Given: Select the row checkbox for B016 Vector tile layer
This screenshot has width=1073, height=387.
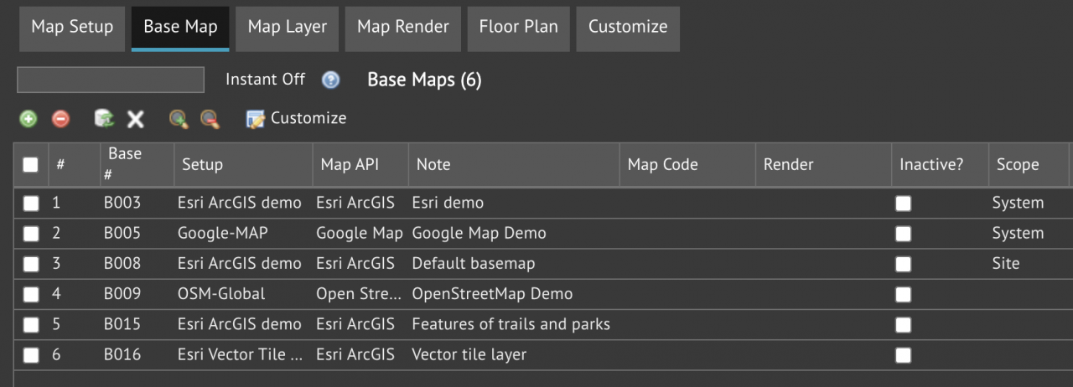Looking at the screenshot, I should tap(31, 355).
